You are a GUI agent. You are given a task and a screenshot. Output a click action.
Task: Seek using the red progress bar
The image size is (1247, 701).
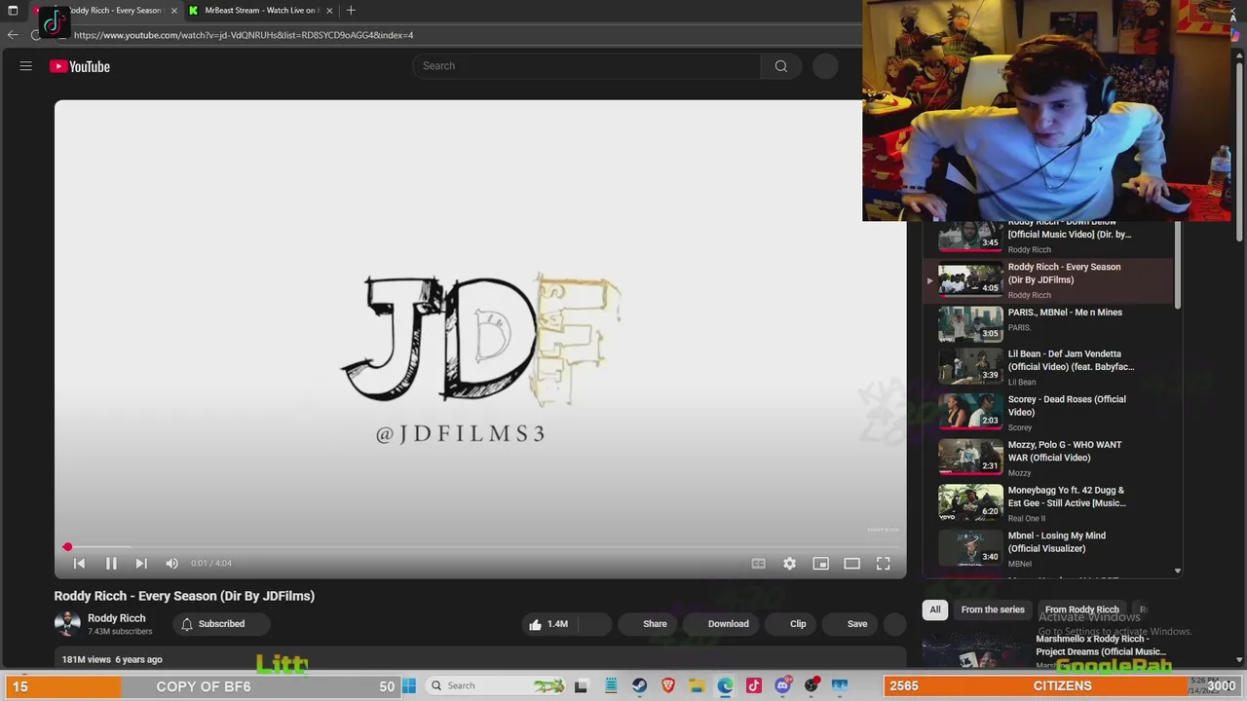(480, 547)
